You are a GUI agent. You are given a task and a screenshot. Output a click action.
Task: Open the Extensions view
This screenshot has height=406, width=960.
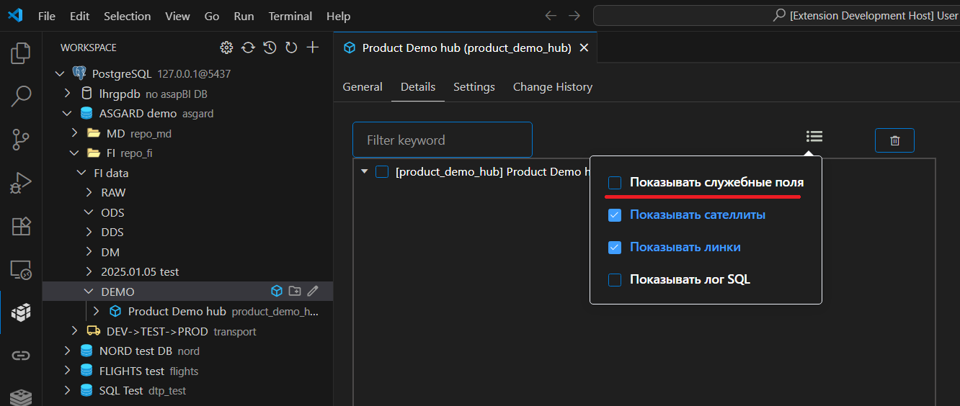21,226
